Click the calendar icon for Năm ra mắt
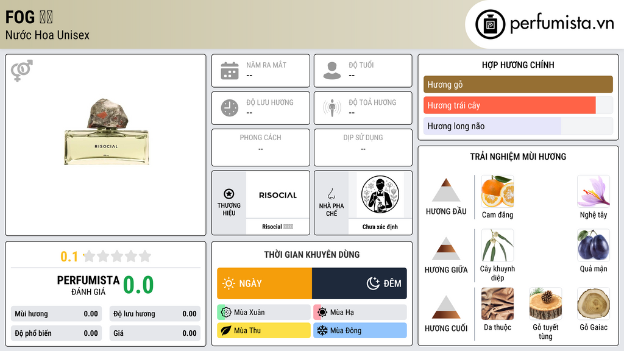624x351 pixels. 230,71
